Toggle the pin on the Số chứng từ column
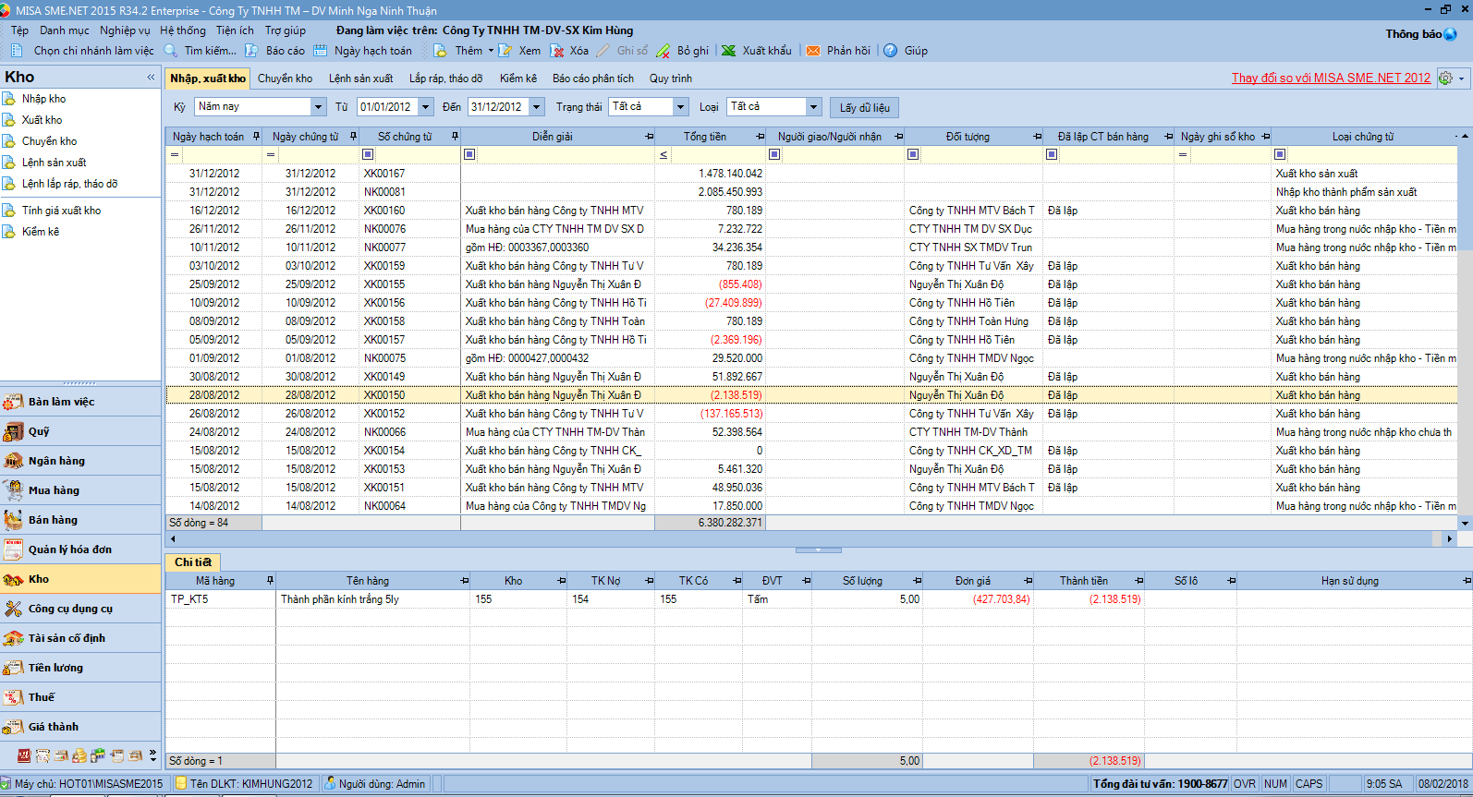Screen dimensions: 1473x797 [455, 137]
